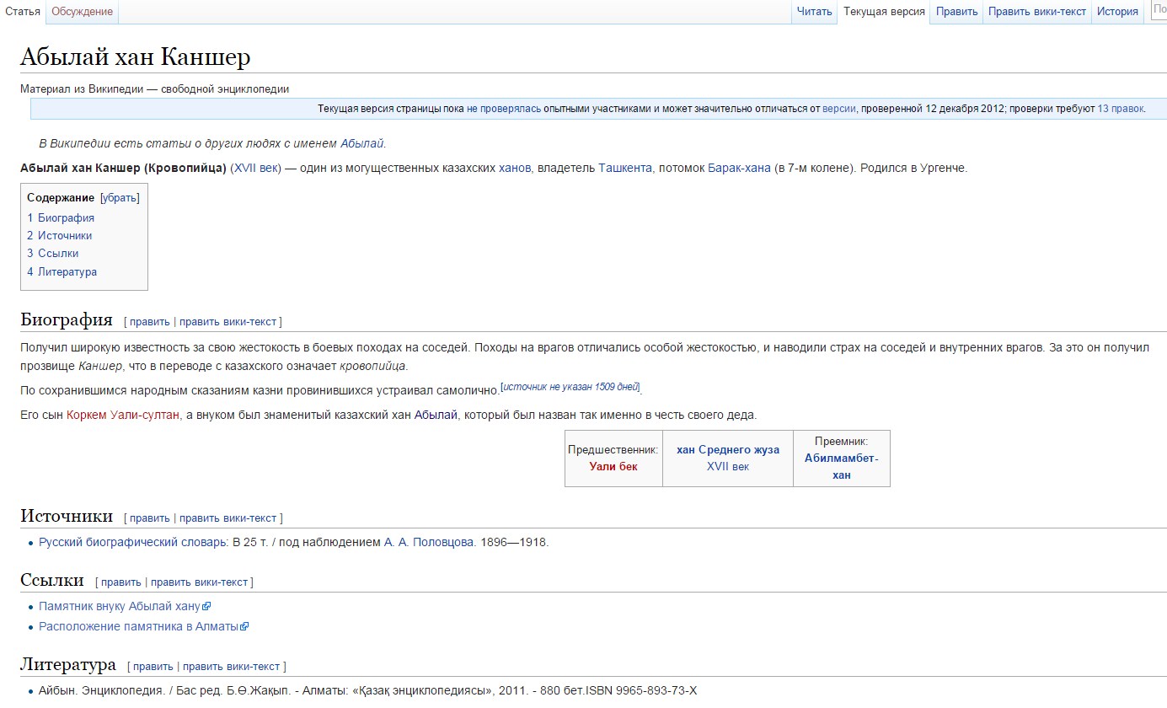The width and height of the screenshot is (1167, 708).
Task: Click Править вики-текст tab at top
Action: click(1036, 12)
